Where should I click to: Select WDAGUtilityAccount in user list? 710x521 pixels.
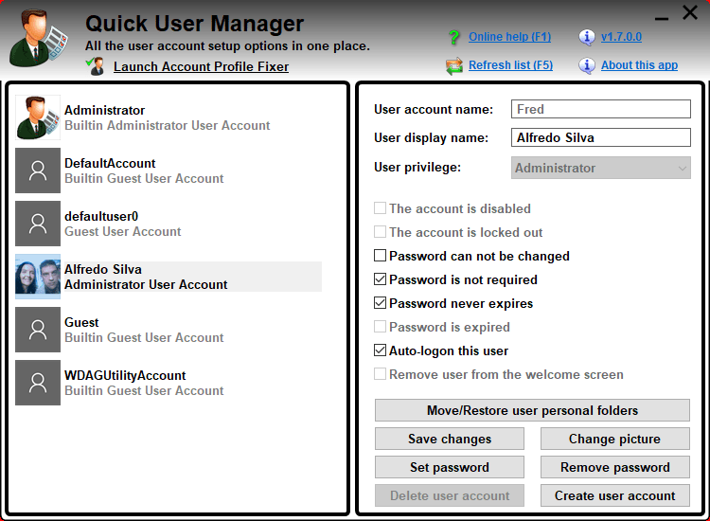point(144,383)
